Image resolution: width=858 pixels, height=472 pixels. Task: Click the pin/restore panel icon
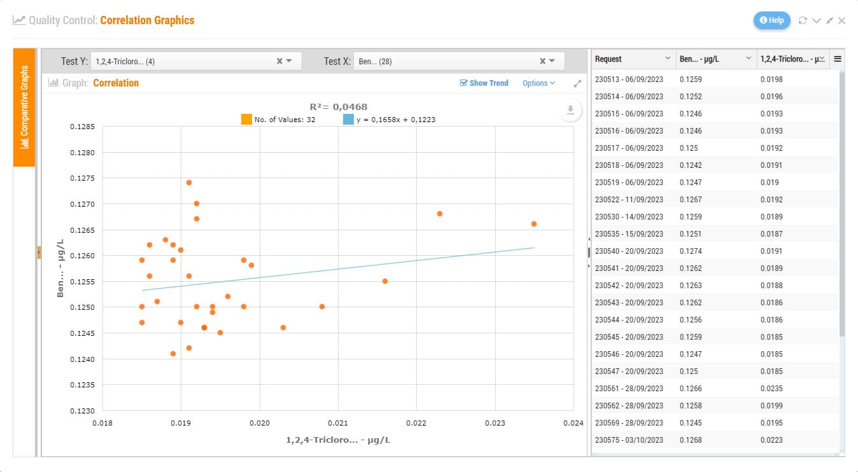829,20
